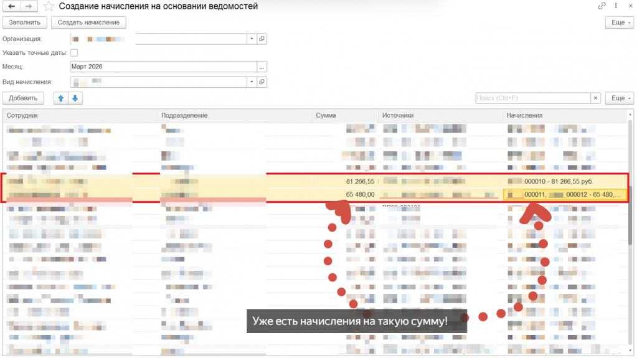
Task: Open the three-dot options menu
Action: tap(616, 6)
